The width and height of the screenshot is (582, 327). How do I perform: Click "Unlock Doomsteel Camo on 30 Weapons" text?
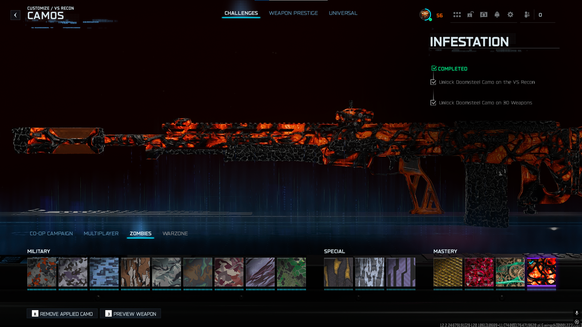[485, 103]
